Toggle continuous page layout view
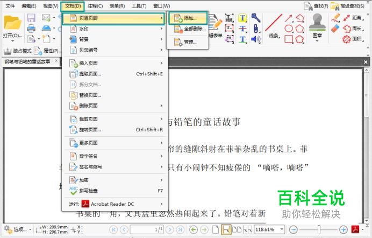 pyautogui.click(x=226, y=229)
